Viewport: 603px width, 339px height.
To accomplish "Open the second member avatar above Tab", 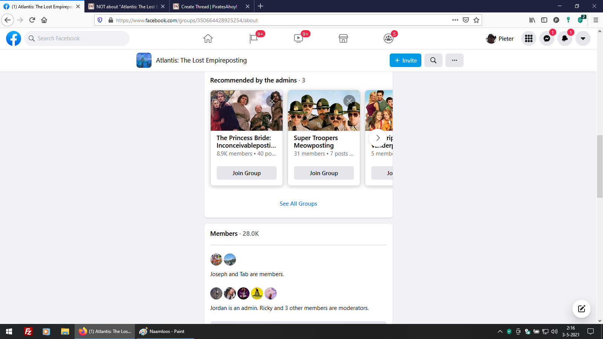I will [230, 260].
